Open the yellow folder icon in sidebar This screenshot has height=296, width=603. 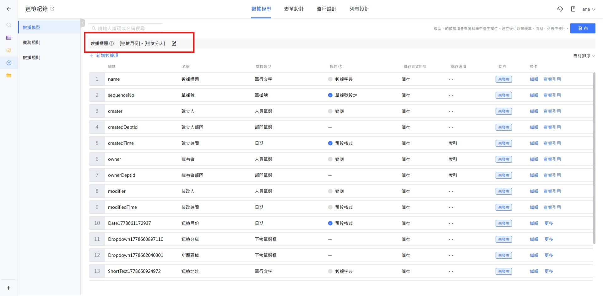(9, 75)
